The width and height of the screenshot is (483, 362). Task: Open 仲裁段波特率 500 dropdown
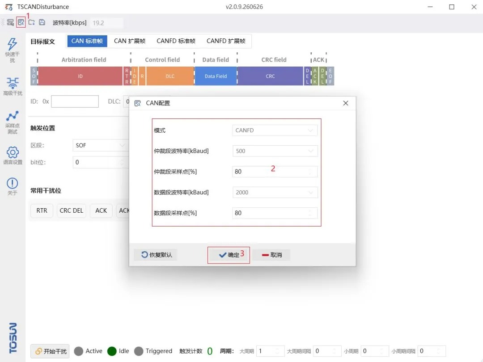tap(275, 151)
